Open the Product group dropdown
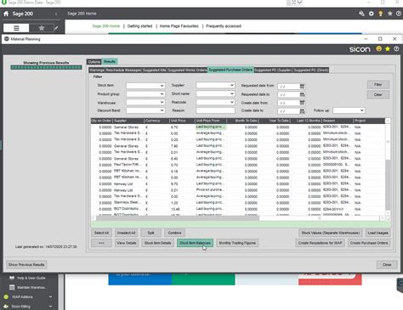This screenshot has width=403, height=310. point(145,94)
